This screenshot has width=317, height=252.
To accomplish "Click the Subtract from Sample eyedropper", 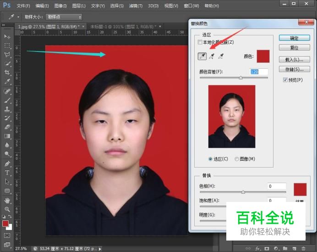I will [x=221, y=56].
